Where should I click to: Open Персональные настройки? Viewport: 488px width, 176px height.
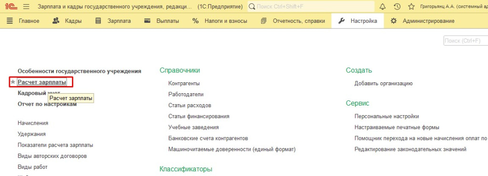386,117
